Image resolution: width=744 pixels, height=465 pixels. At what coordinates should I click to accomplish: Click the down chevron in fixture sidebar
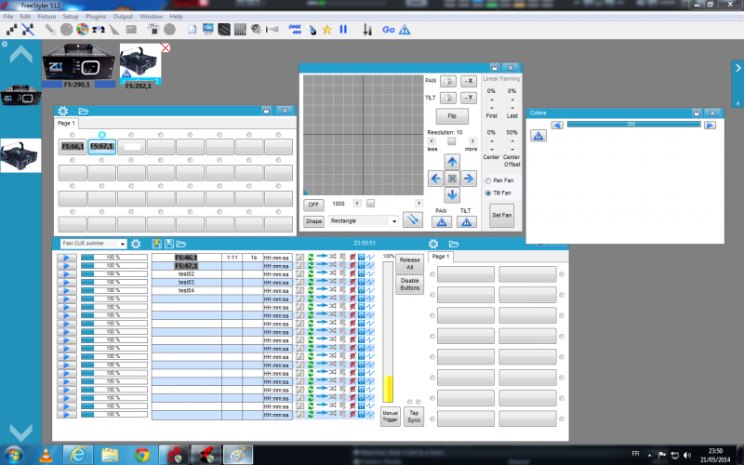20,432
